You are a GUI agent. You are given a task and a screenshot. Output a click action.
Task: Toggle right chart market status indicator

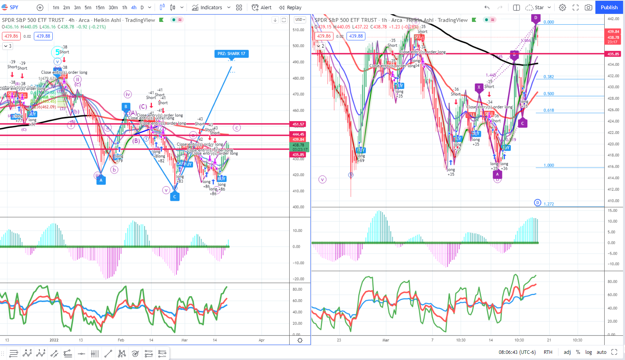(x=487, y=20)
